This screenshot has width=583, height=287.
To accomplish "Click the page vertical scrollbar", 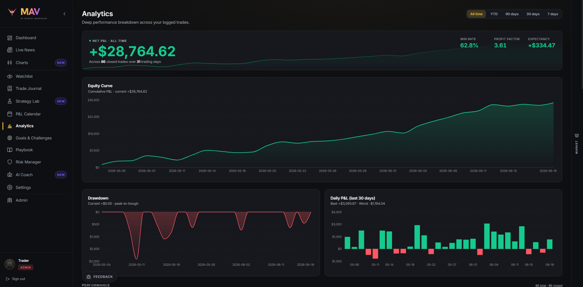I will 581,44.
